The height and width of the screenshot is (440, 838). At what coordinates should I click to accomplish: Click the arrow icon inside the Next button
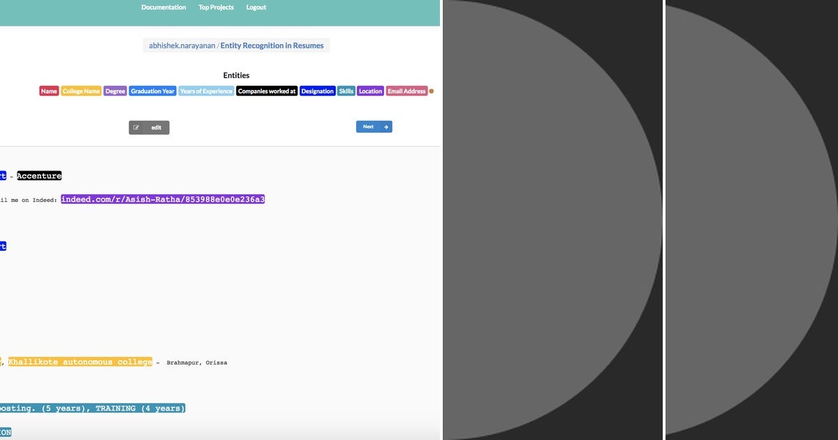pyautogui.click(x=385, y=126)
